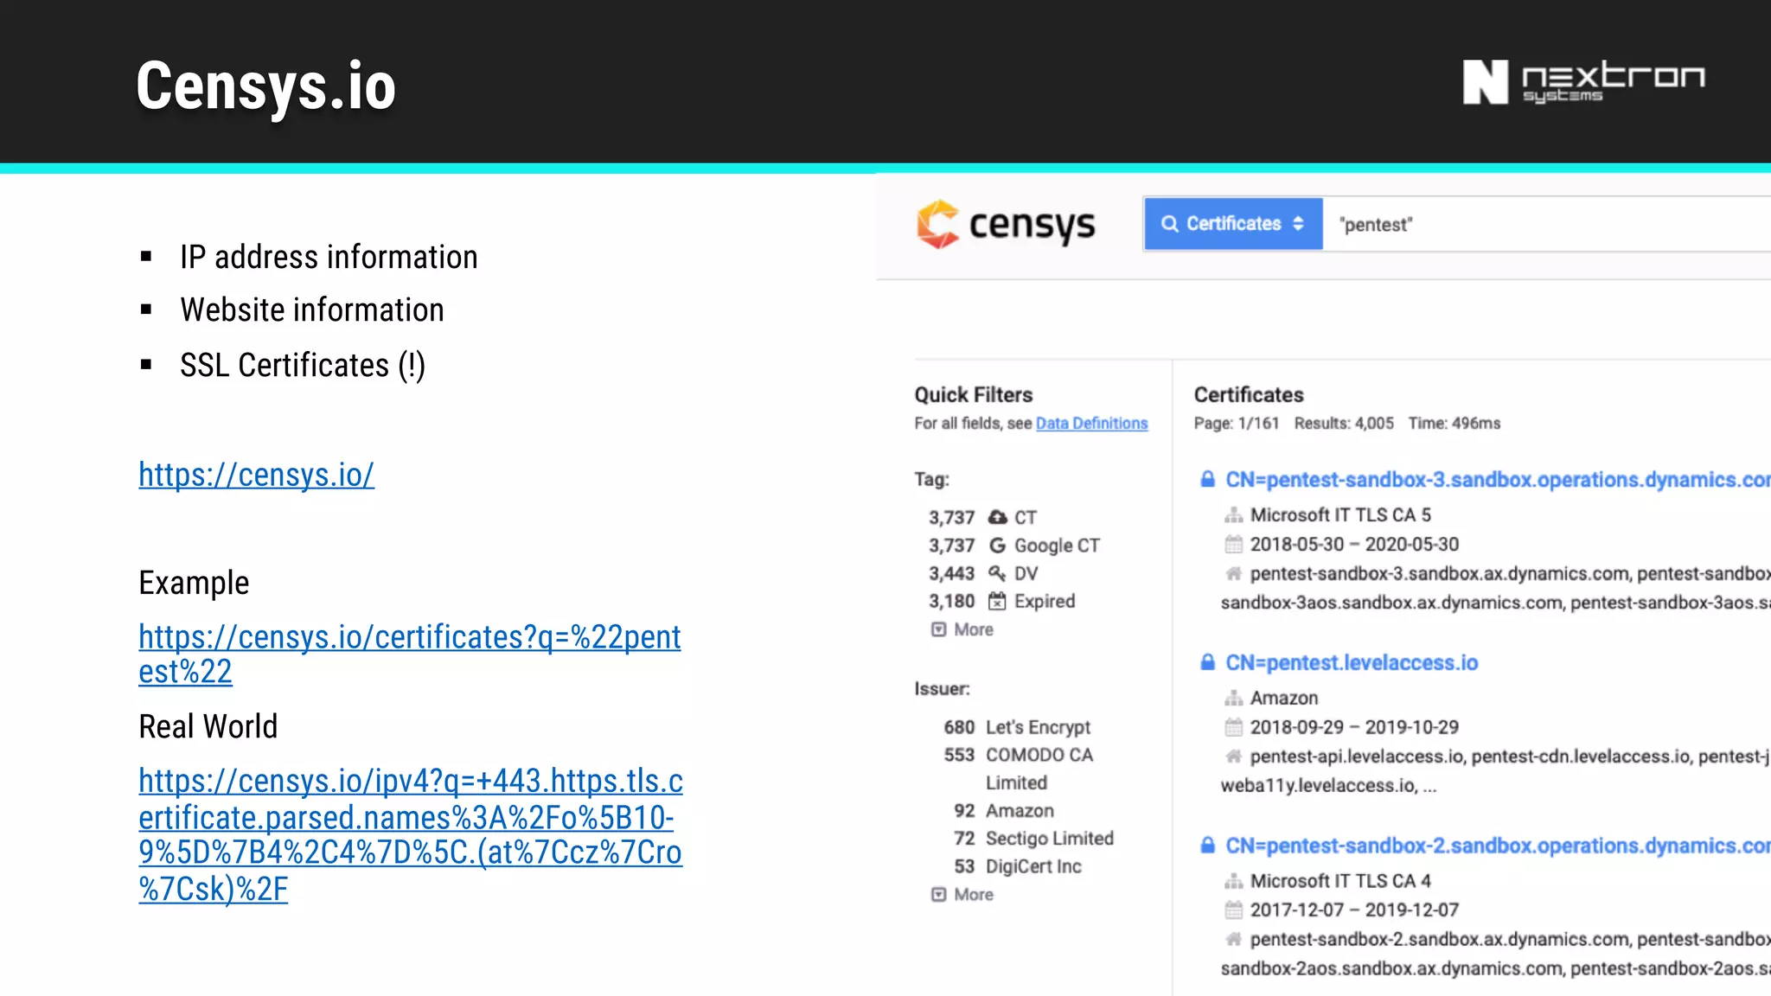The width and height of the screenshot is (1771, 996).
Task: Click the Censys logo icon
Action: click(938, 224)
